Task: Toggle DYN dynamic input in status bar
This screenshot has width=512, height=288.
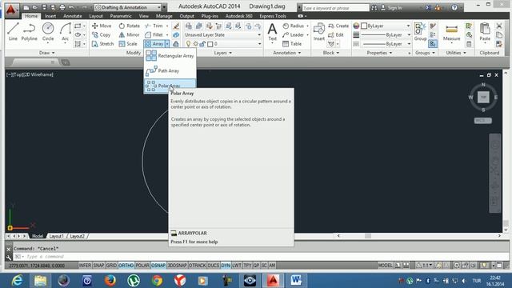Action: (226, 266)
